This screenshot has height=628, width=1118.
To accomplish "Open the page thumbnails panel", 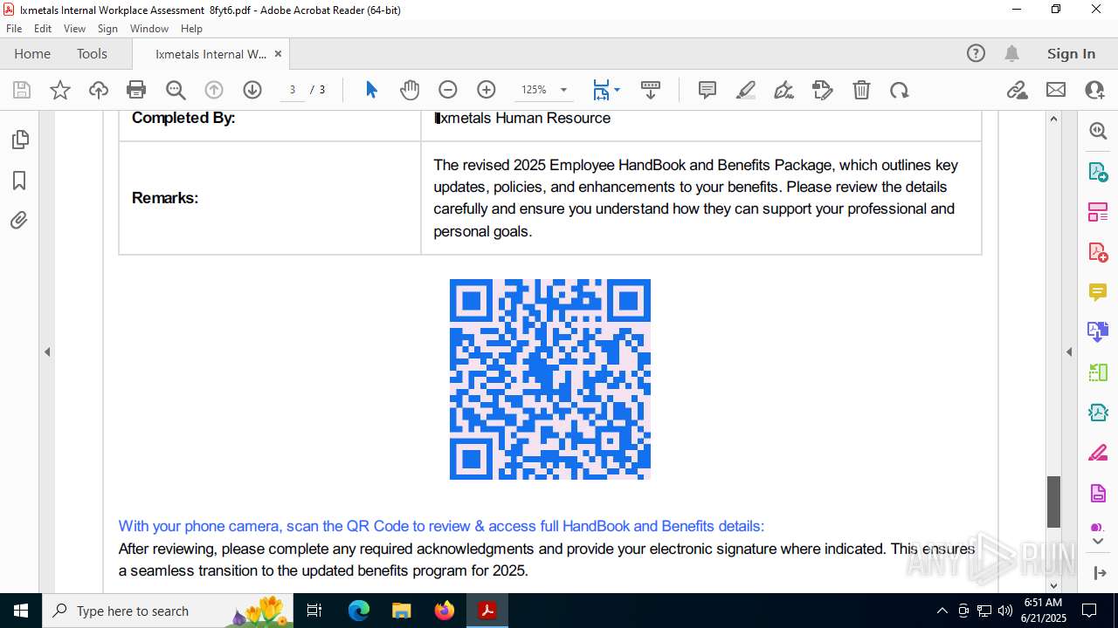I will [x=19, y=140].
